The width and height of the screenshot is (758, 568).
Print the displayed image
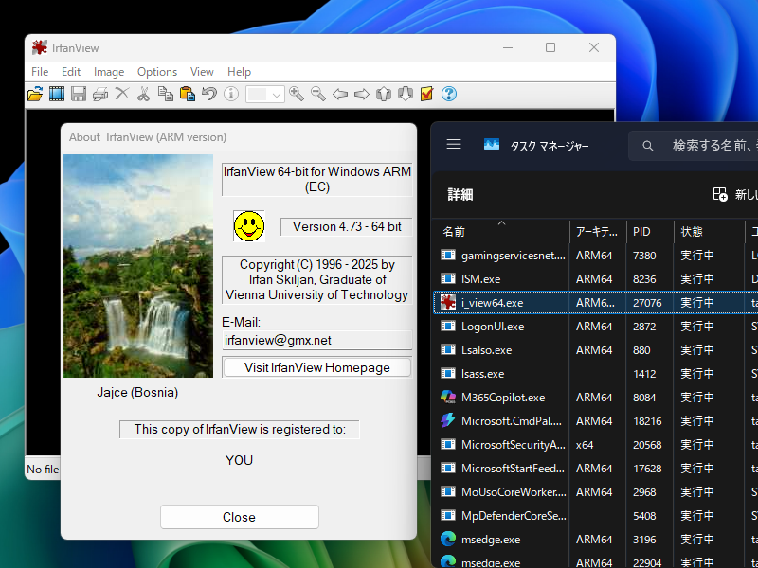click(x=99, y=94)
